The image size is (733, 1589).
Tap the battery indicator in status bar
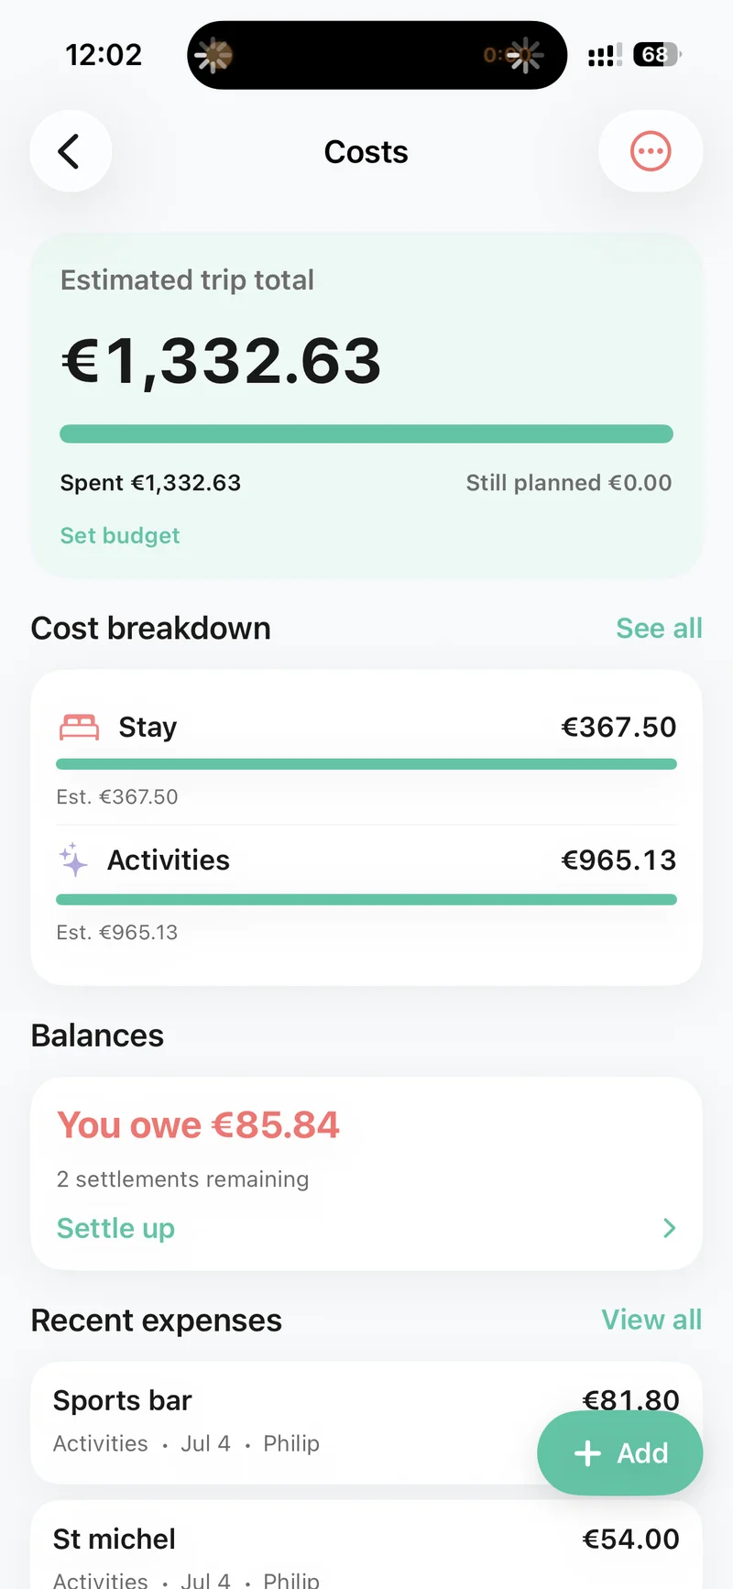pos(657,55)
